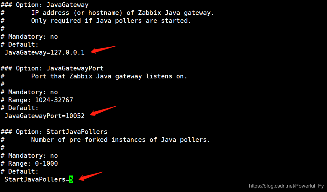
Task: Click 'Number of pre-forked instances' description line
Action: [106, 140]
